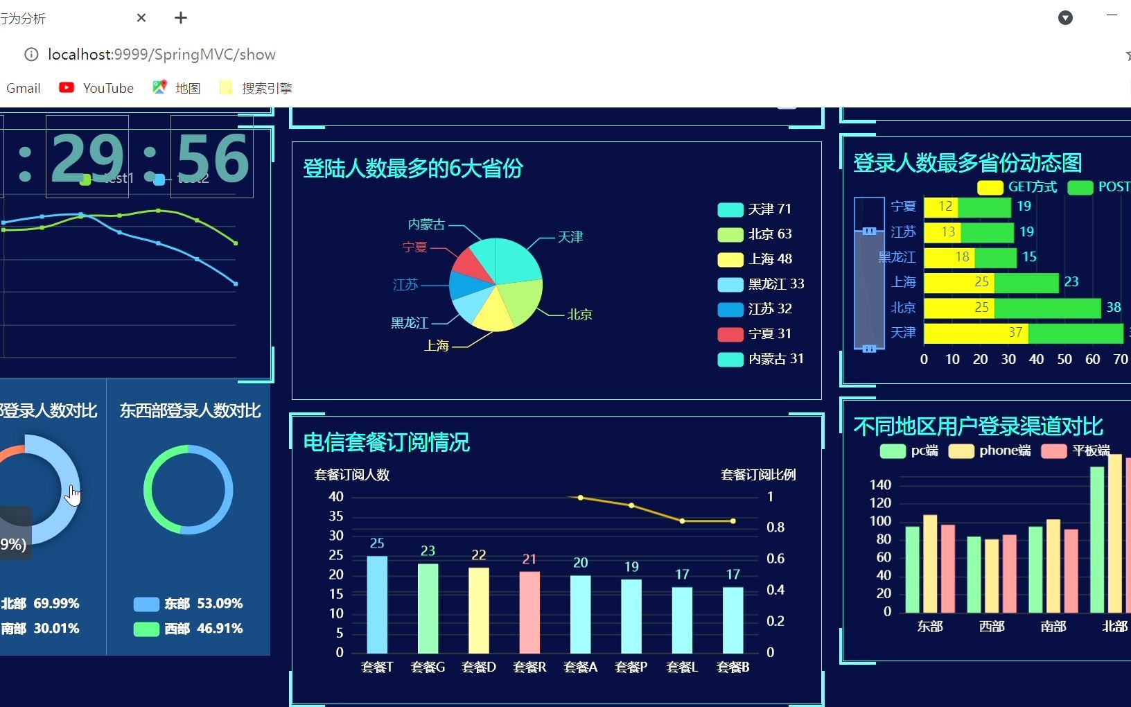
Task: Click the 黑龙江 label on the pie chart
Action: click(410, 323)
